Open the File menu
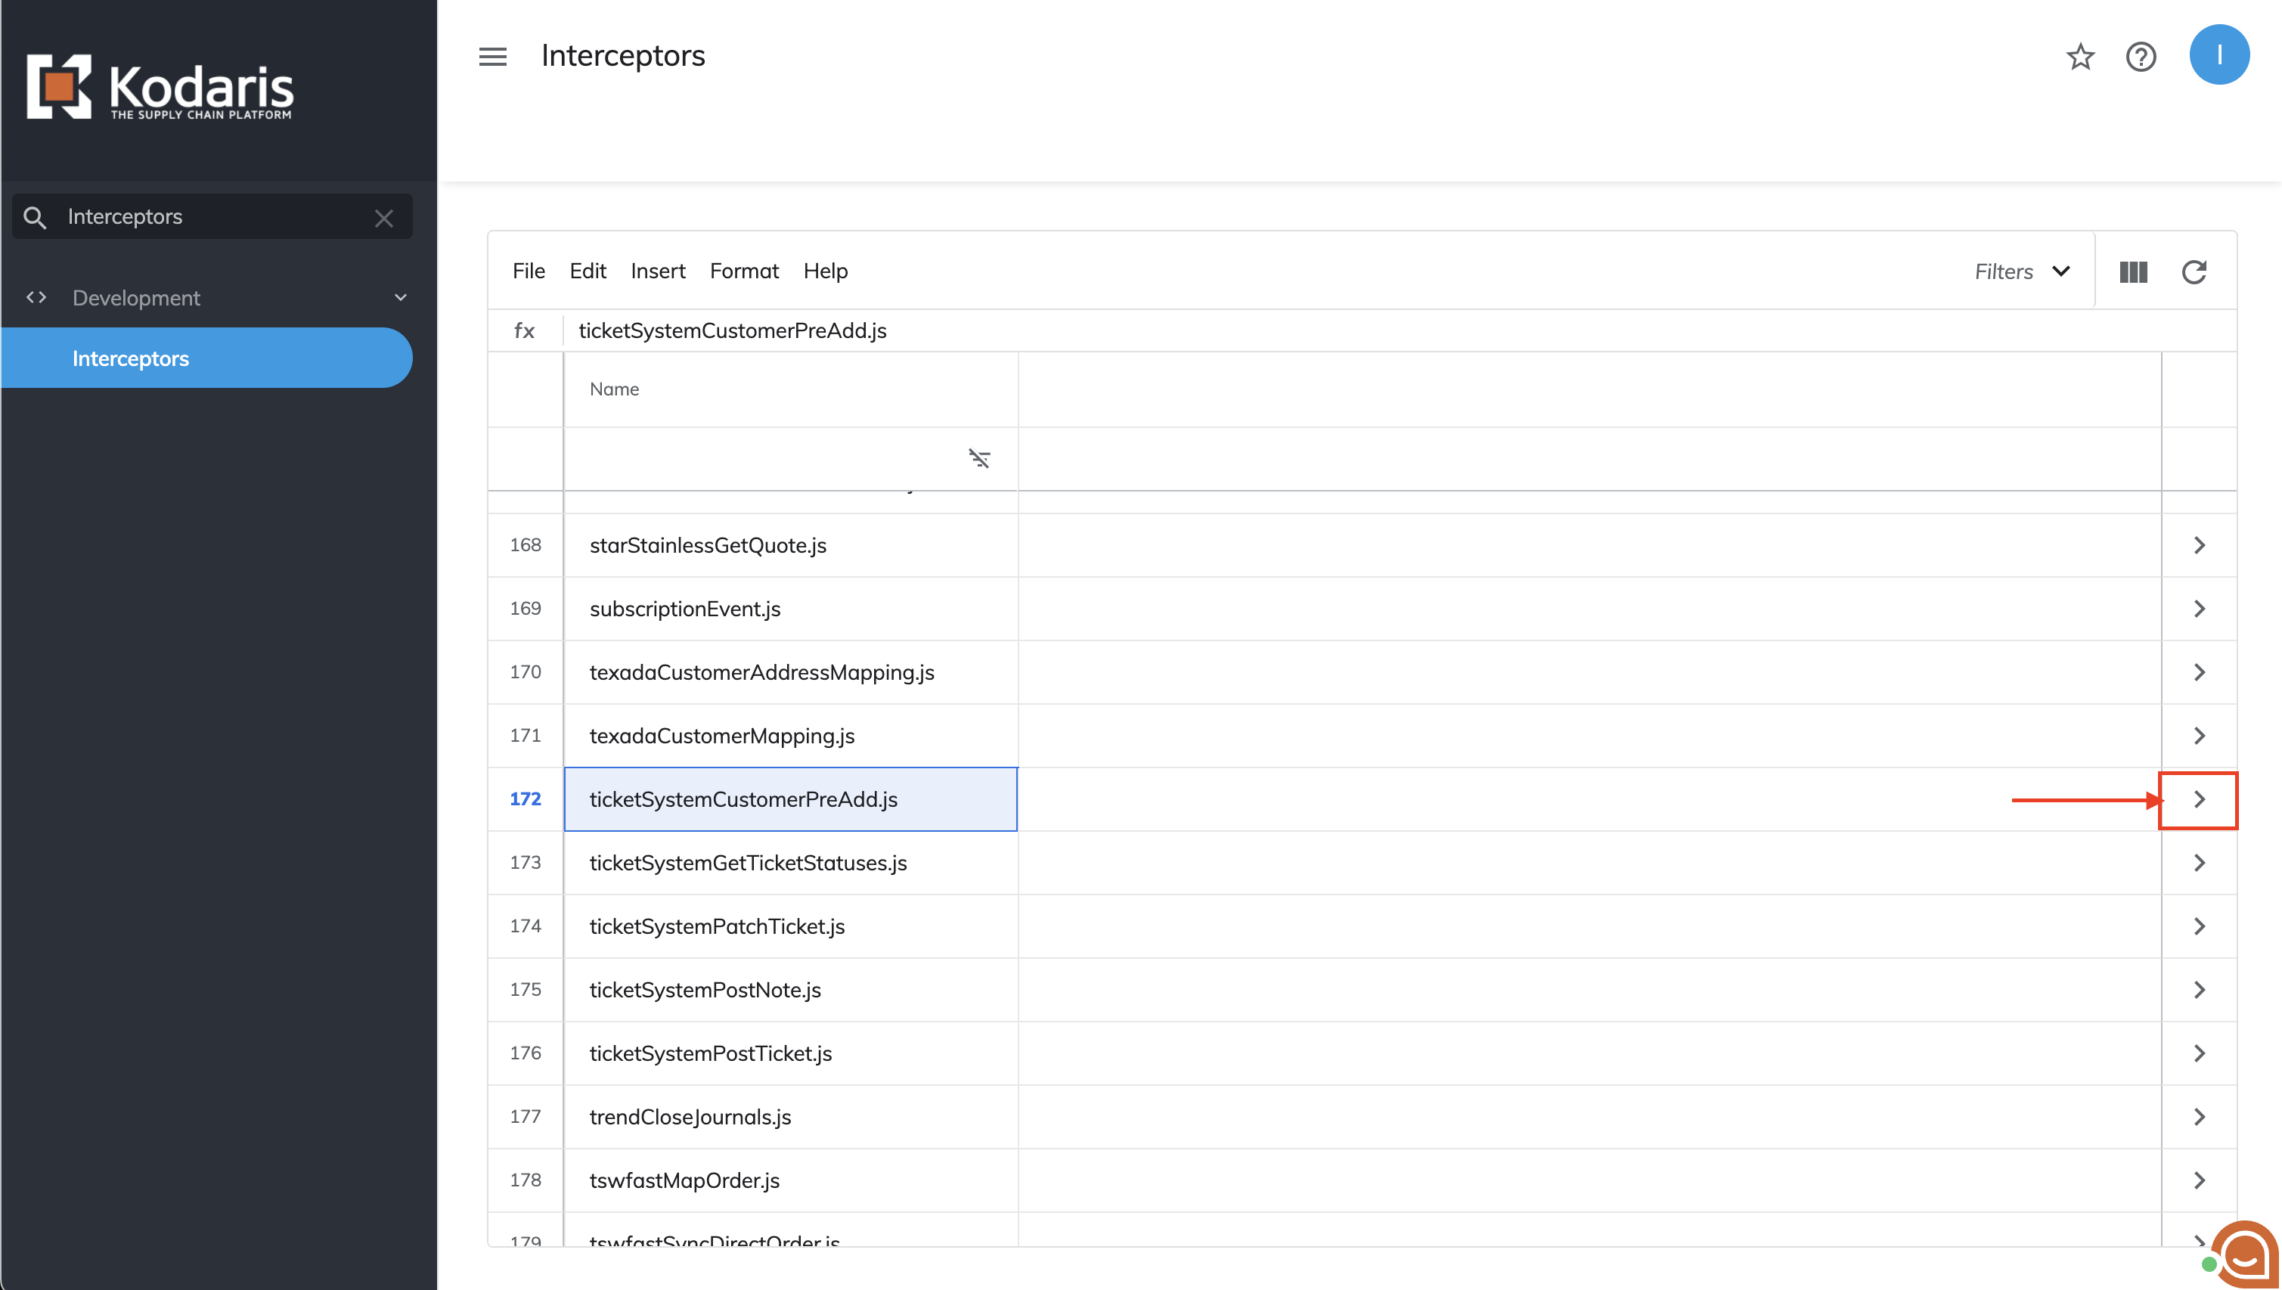 (528, 271)
